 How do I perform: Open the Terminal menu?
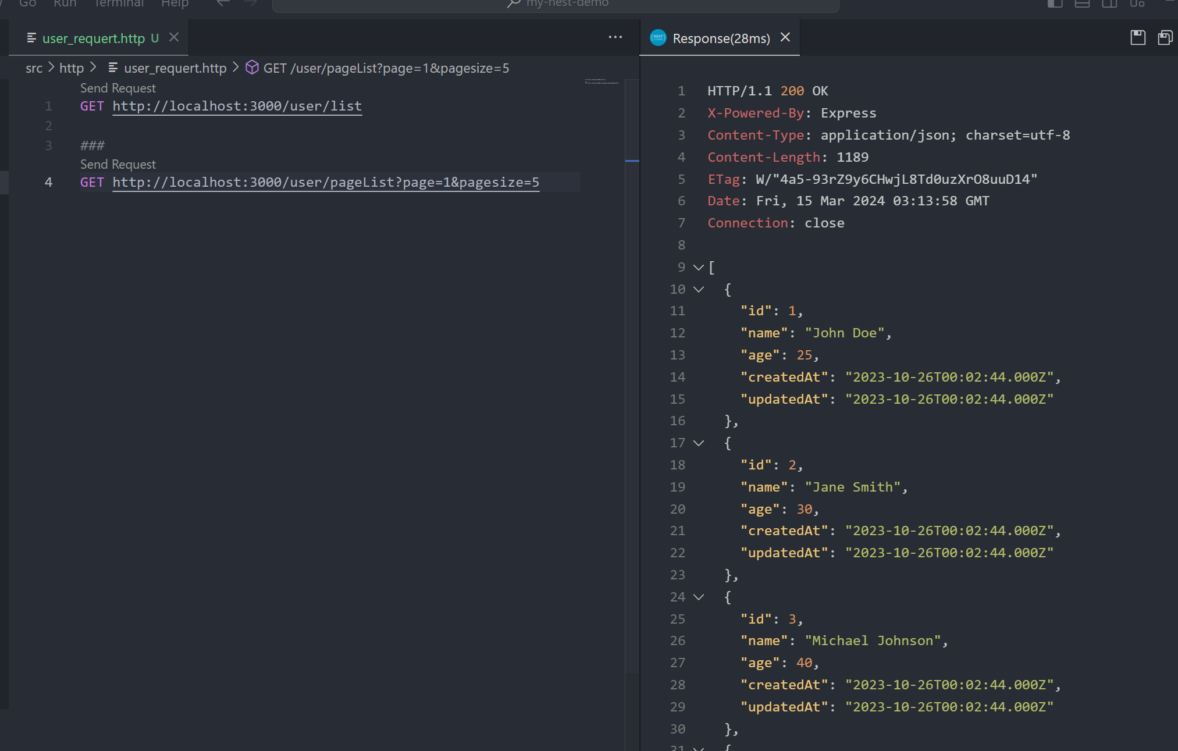tap(119, 3)
